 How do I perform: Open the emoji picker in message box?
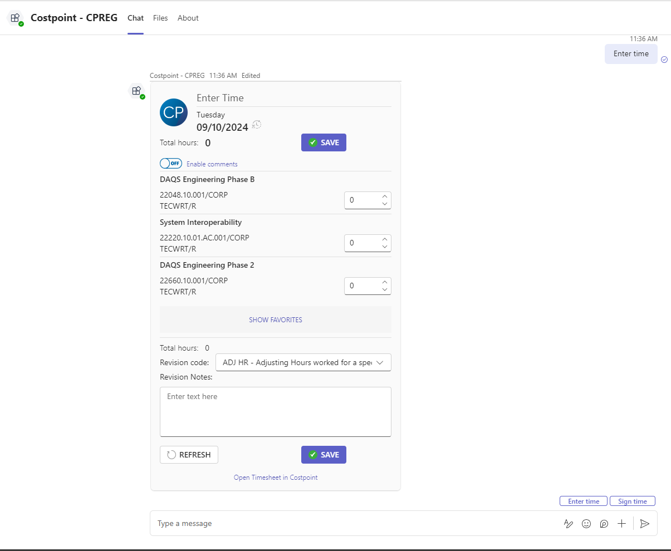pyautogui.click(x=586, y=524)
